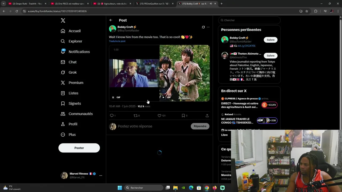Click the browser back arrow
Screen dimensions: 342x192
click(4, 11)
